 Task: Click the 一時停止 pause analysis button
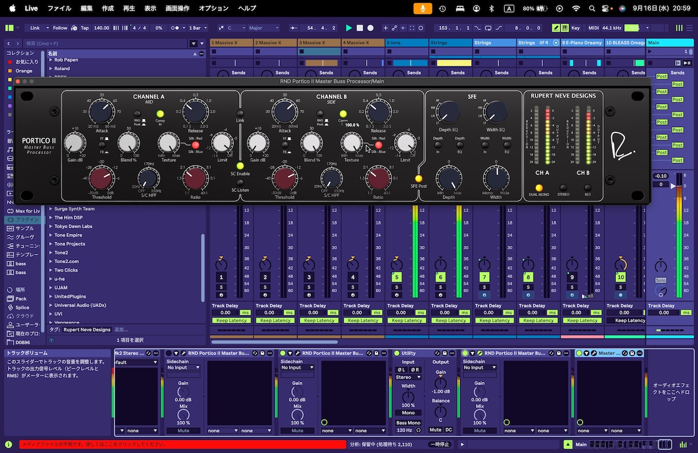pyautogui.click(x=439, y=444)
